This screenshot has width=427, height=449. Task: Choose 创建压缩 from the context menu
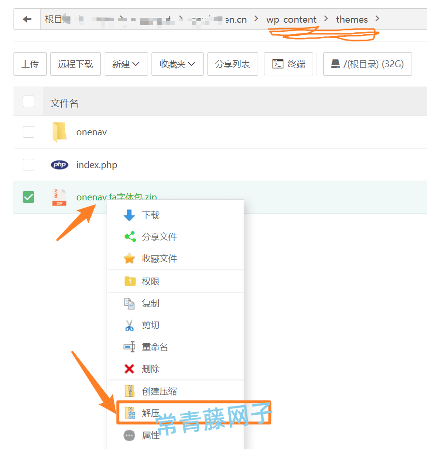click(x=176, y=391)
